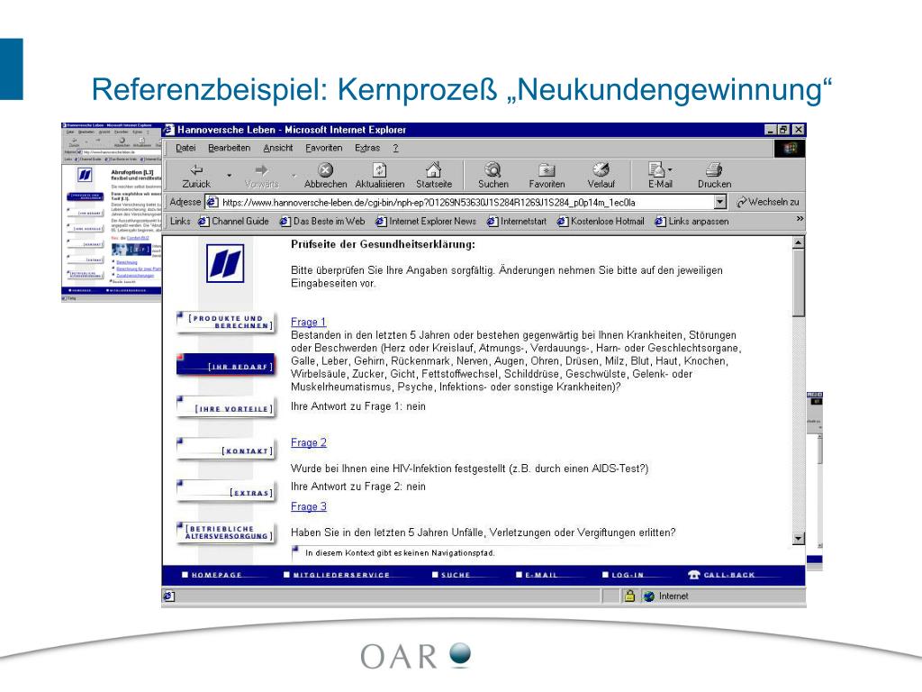
Task: Stop loading with Abbrechen icon
Action: point(325,170)
